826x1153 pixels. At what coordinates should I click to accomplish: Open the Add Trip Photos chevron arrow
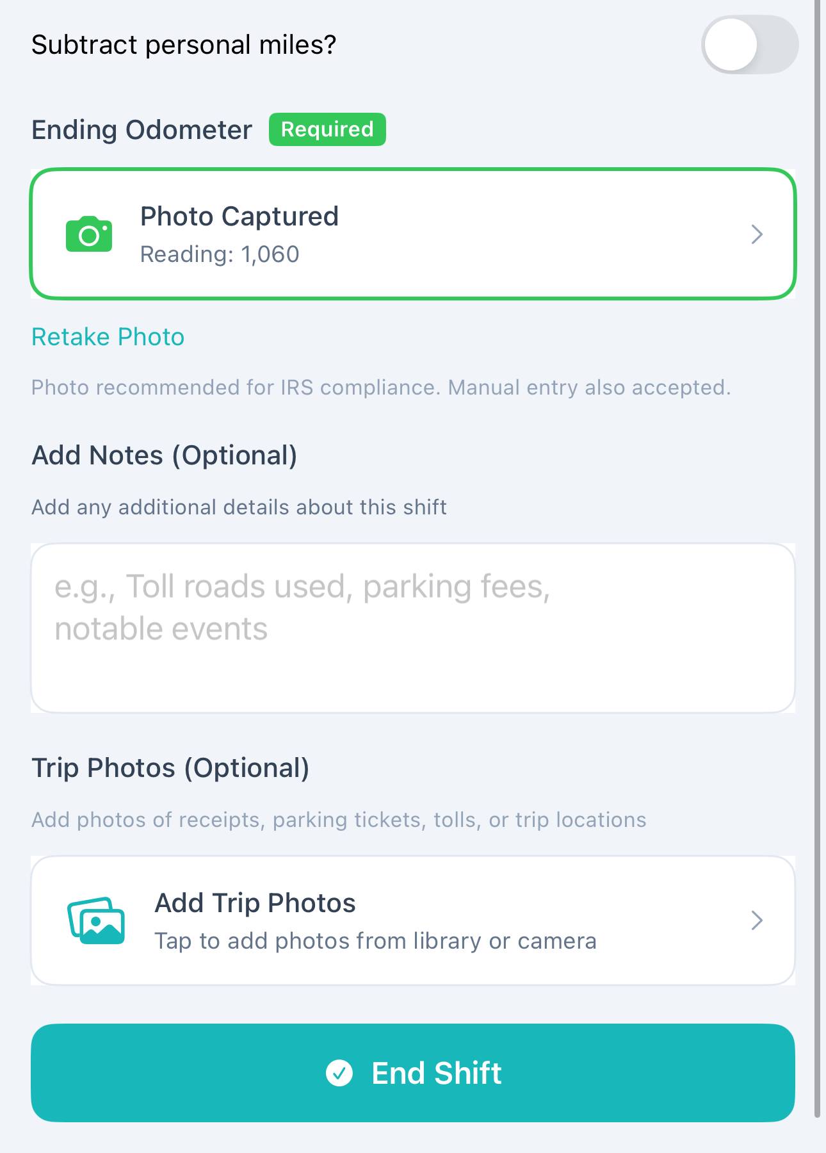coord(756,920)
